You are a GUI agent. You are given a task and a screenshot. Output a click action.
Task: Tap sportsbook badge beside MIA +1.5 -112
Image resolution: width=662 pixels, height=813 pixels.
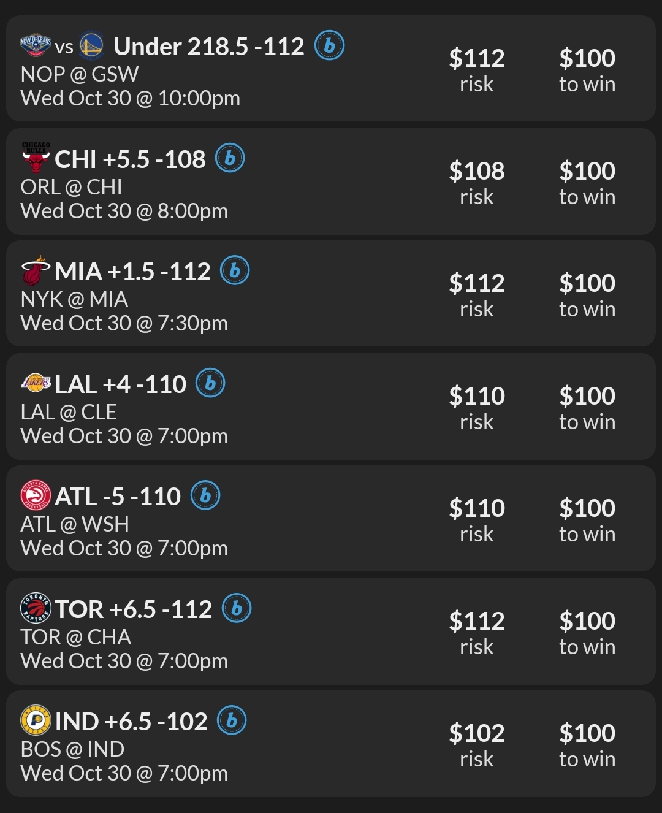click(x=235, y=271)
